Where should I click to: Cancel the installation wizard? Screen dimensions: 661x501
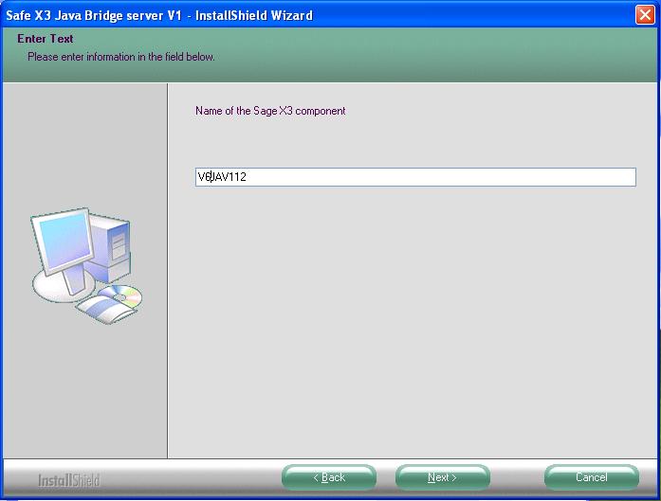(x=591, y=477)
